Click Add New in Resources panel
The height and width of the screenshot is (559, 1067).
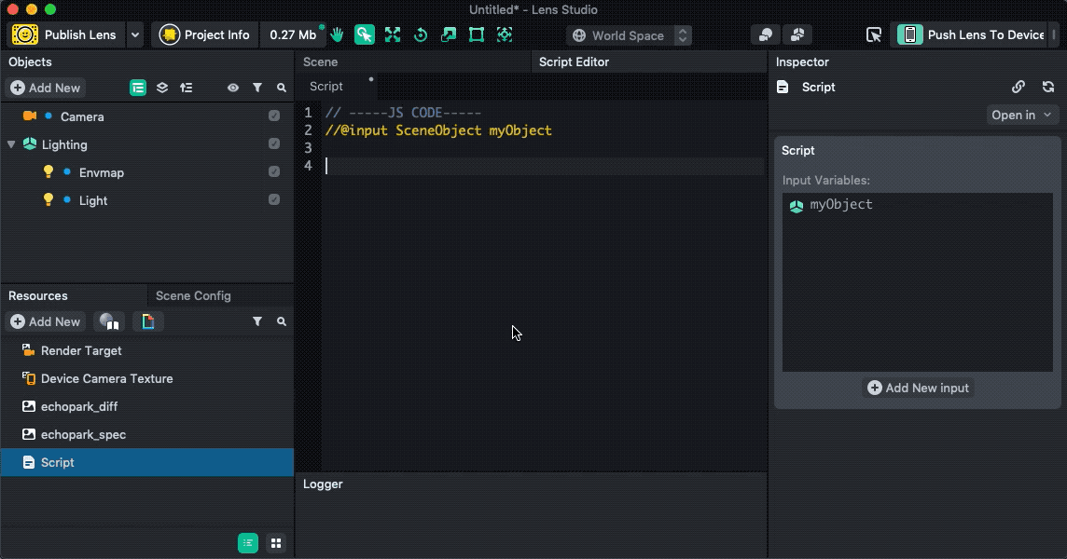[46, 321]
